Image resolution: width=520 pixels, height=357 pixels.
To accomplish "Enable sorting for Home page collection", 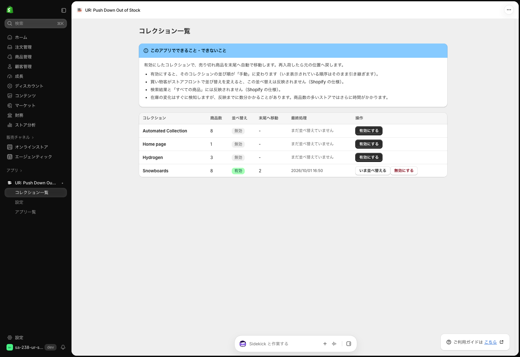I will coord(369,144).
